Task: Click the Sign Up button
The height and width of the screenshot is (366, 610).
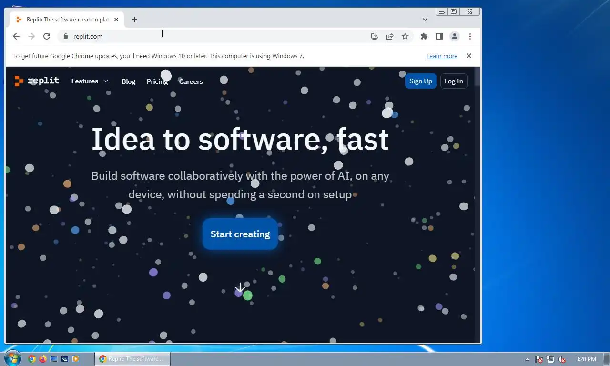Action: [x=421, y=81]
